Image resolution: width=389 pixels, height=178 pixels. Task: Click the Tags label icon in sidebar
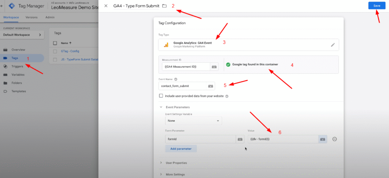[5, 58]
